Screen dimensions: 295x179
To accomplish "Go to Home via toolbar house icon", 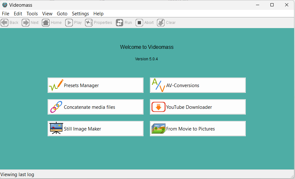I will (x=46, y=23).
